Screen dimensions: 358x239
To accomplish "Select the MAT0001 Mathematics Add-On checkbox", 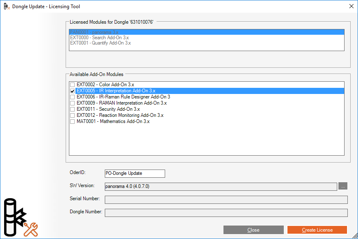I will (73, 121).
